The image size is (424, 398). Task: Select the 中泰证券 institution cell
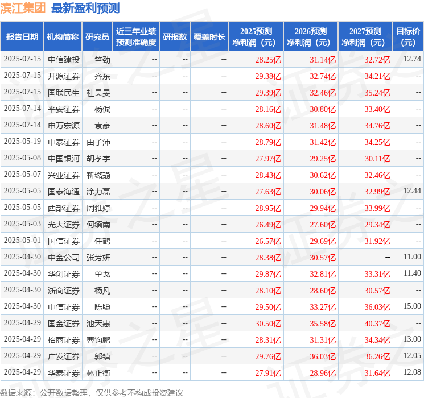[x=64, y=142]
